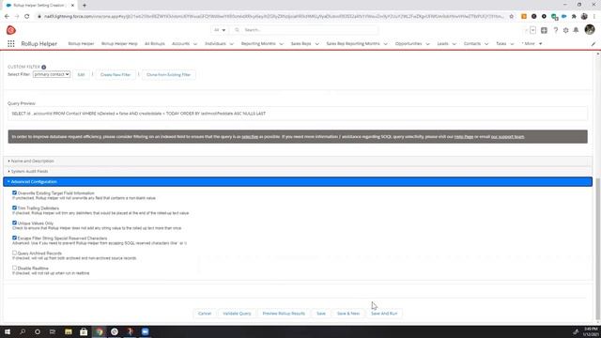Go to the Rollup Helper Help tab
This screenshot has width=601, height=338.
pos(119,44)
